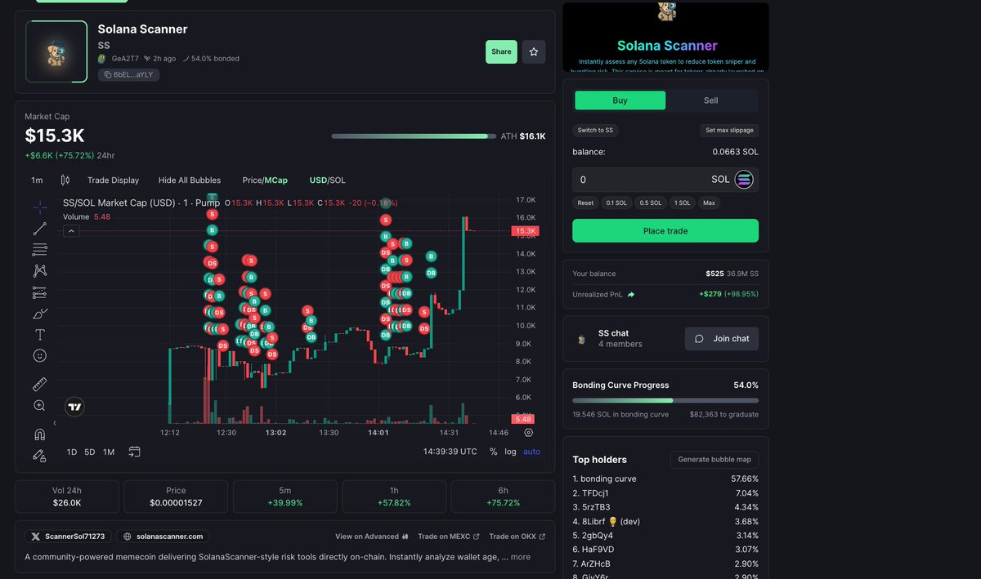Viewport: 981px width, 579px height.
Task: Click Switch to SS button
Action: 595,130
